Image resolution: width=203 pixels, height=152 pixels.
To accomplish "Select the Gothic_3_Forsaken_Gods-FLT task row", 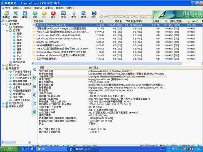I will pos(117,25).
